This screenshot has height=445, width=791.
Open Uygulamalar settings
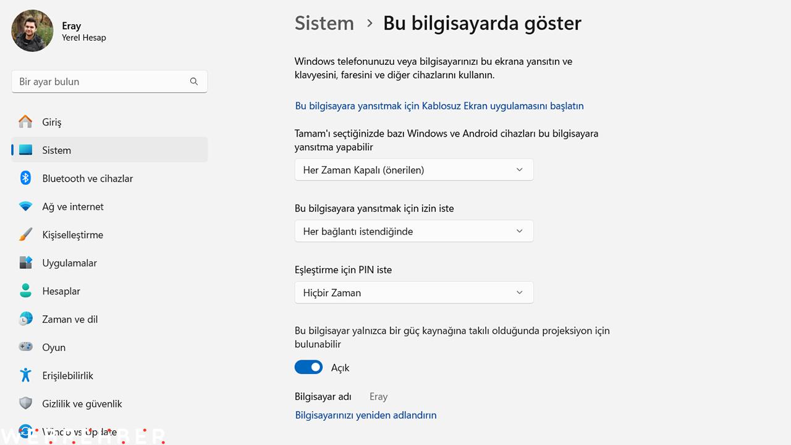(109, 263)
